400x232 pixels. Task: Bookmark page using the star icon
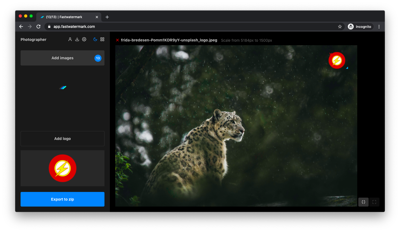coord(340,27)
